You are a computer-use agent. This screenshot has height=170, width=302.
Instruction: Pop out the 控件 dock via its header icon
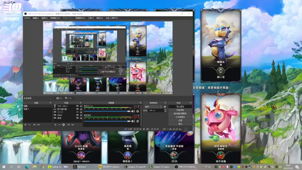click(x=191, y=103)
